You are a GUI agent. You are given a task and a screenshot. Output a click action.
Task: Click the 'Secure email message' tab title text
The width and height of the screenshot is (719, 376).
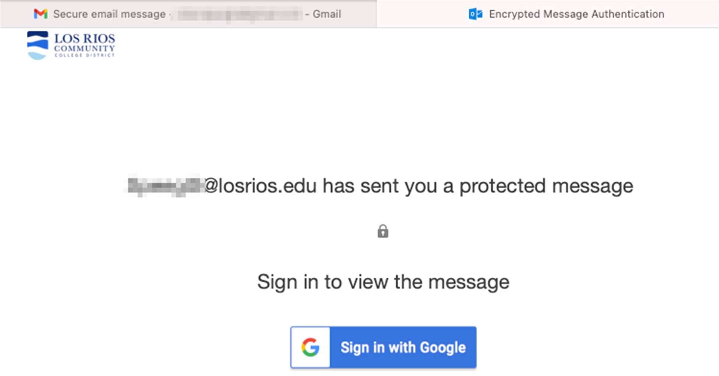pyautogui.click(x=109, y=14)
